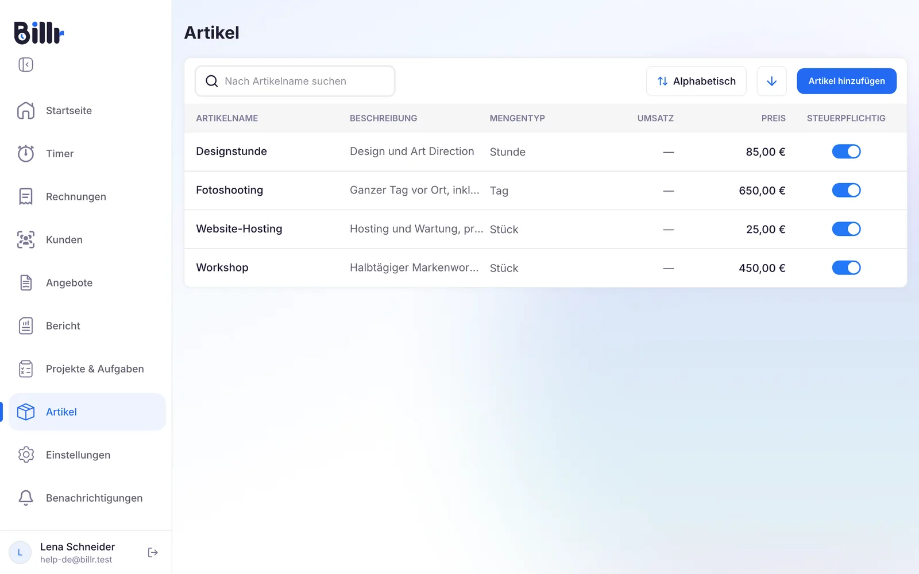
Task: Disable tax toggle for Workshop
Action: point(846,267)
